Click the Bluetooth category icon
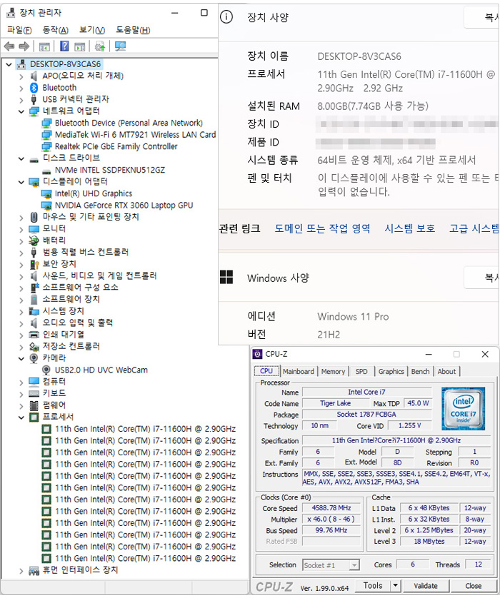Image resolution: width=500 pixels, height=598 pixels. click(34, 88)
